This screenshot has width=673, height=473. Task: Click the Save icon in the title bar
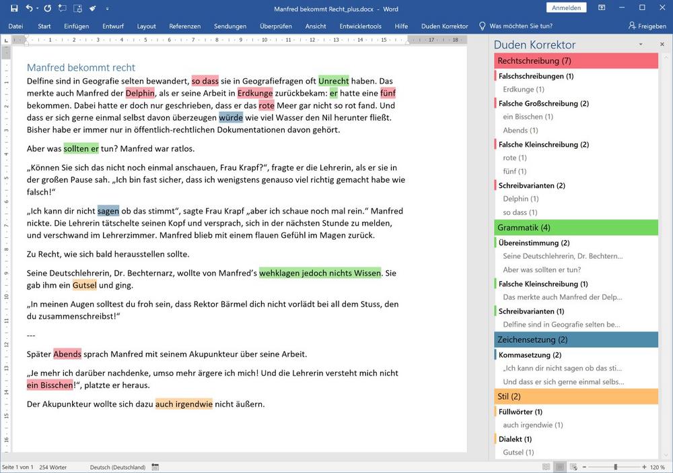[14, 8]
